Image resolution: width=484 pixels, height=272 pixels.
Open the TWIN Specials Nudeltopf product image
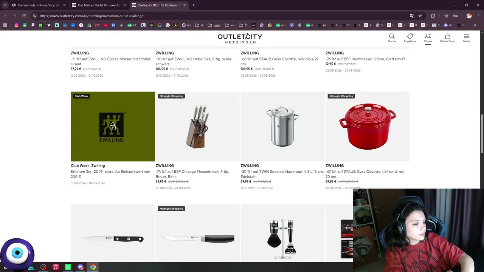click(282, 127)
